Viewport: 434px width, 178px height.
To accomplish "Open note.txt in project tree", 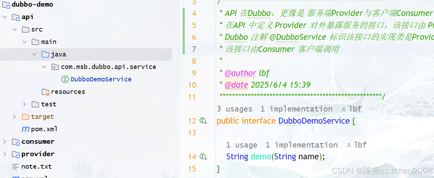I will [36, 167].
